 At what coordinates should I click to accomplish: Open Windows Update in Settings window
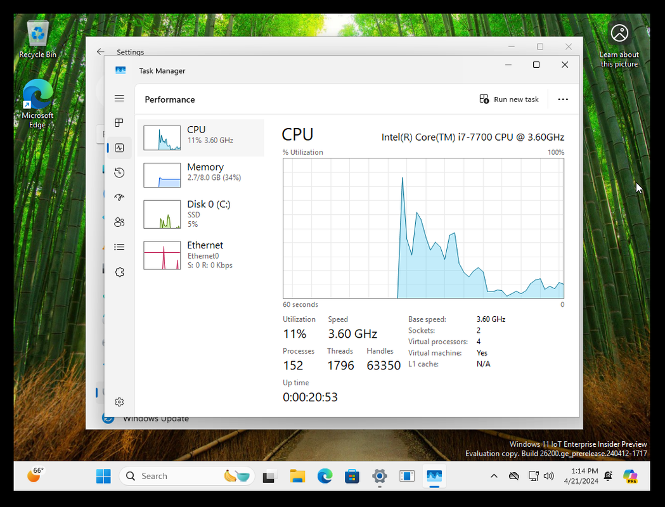click(156, 419)
